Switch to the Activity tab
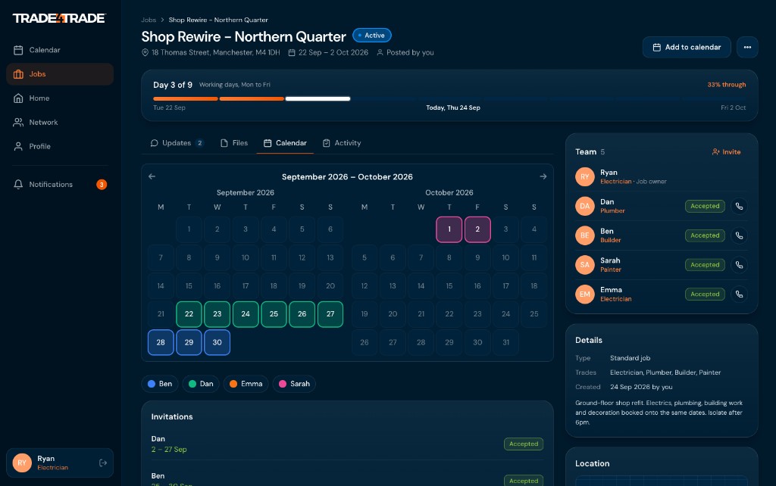 coord(342,143)
